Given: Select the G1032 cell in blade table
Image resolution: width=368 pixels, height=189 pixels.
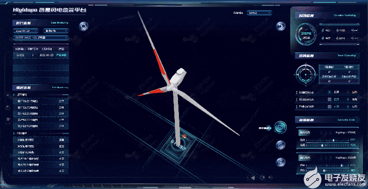Looking at the screenshot, I should pos(20,55).
